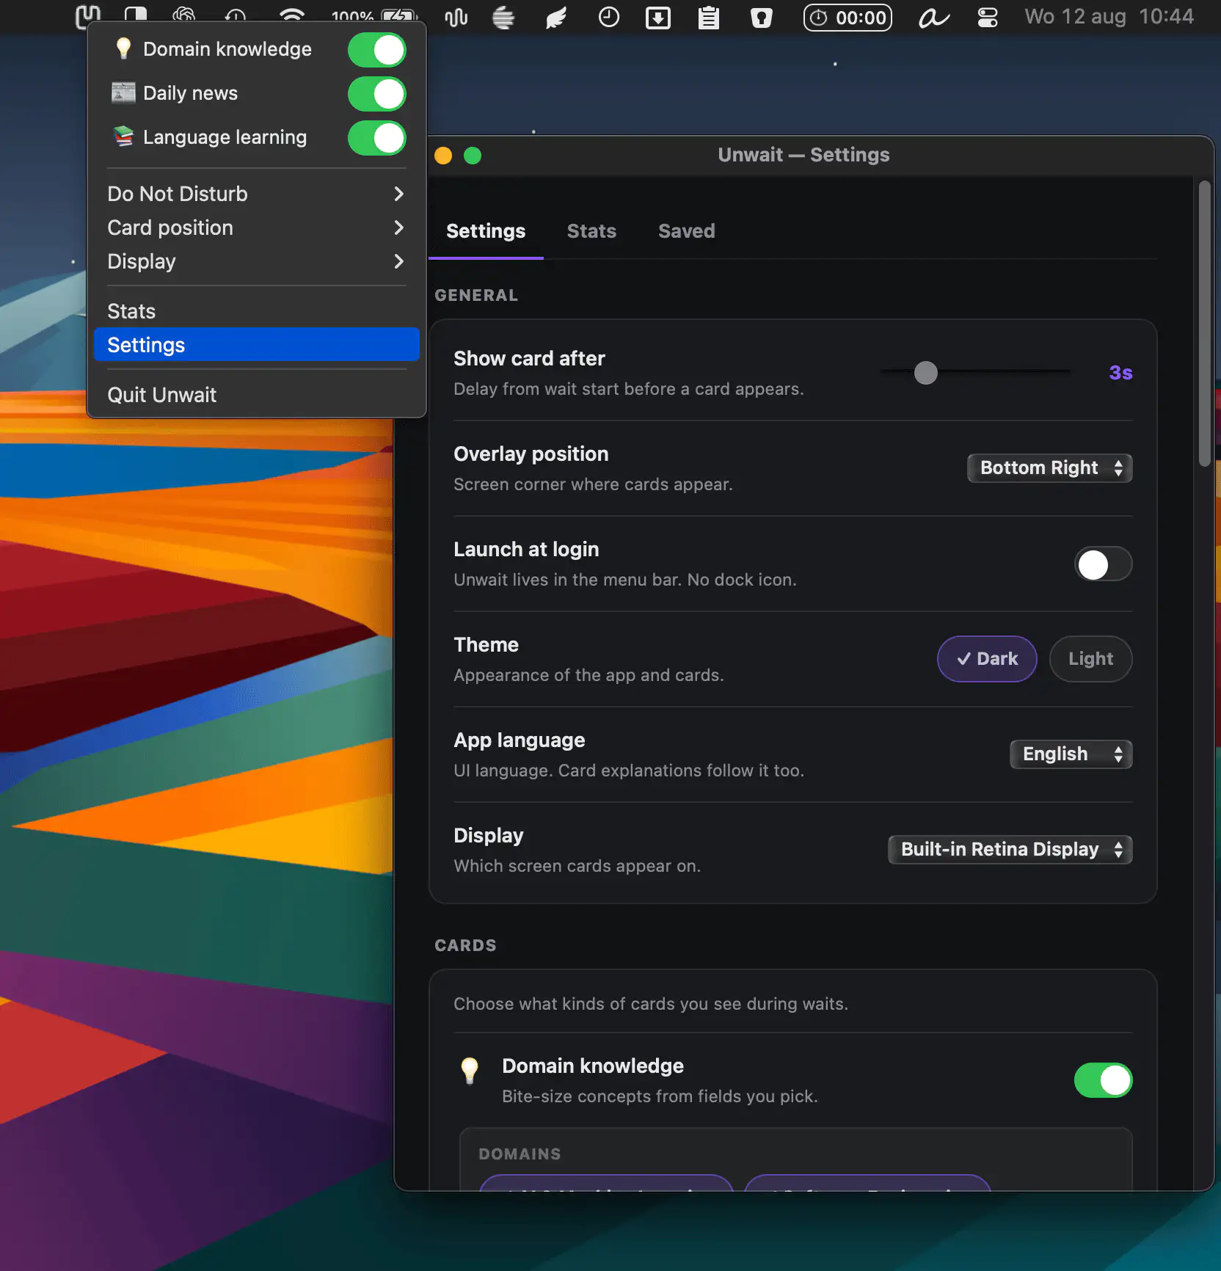Screen dimensions: 1221x1271
Task: Click the DOMAINS subsection heading
Action: pyautogui.click(x=520, y=1154)
